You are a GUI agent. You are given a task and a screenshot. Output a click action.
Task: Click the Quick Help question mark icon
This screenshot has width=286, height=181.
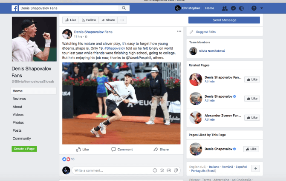254,8
